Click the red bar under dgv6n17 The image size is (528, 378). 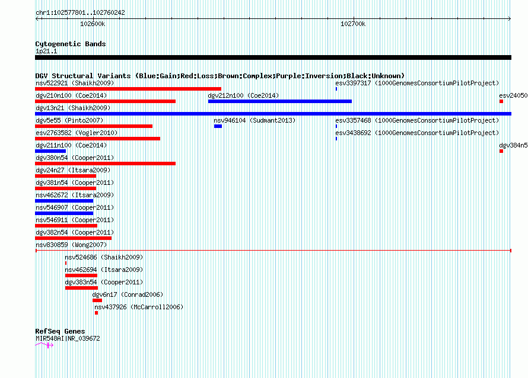(x=97, y=300)
